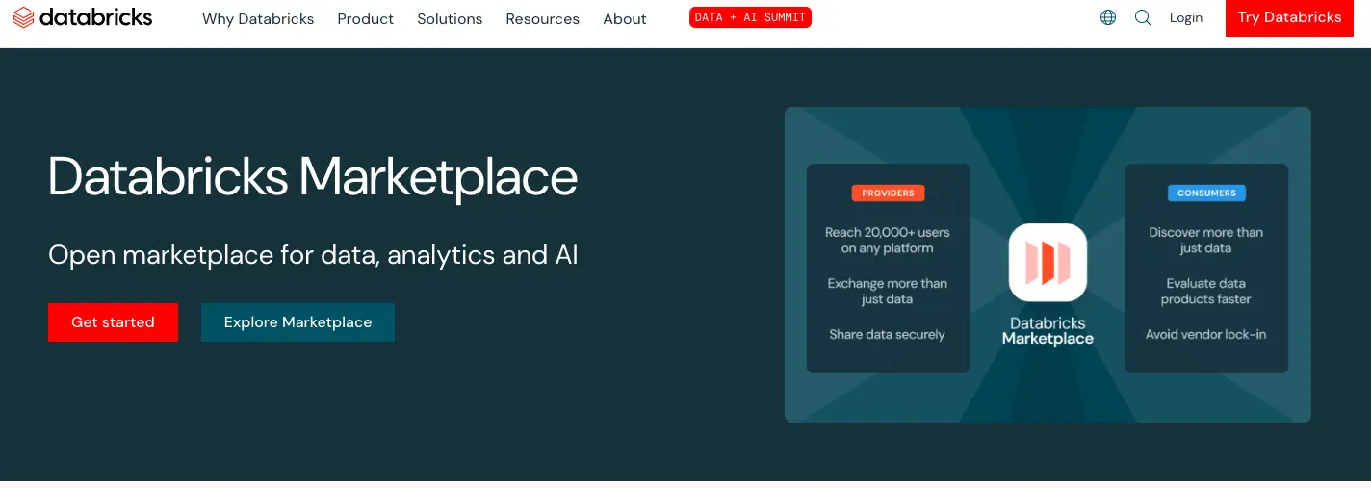Open the Product menu
Viewport: 1371px width, 488px height.
point(366,19)
